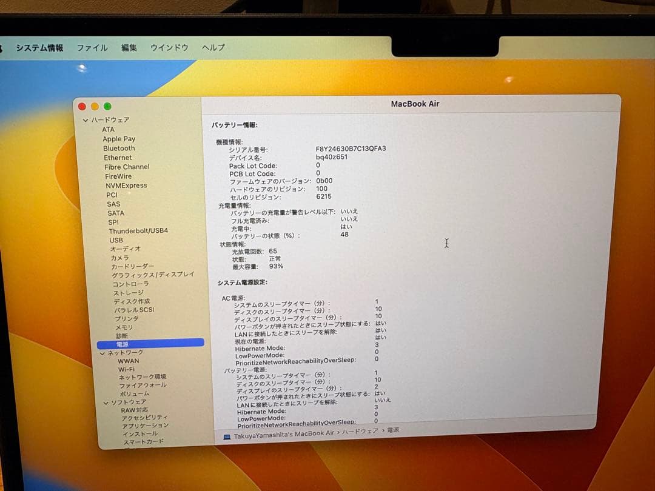Select NVMExpress in the sidebar
Image resolution: width=655 pixels, height=491 pixels.
tap(126, 186)
